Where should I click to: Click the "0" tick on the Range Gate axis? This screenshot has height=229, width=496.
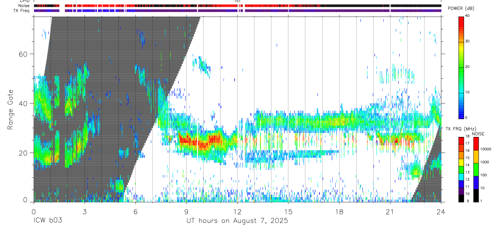[25, 200]
